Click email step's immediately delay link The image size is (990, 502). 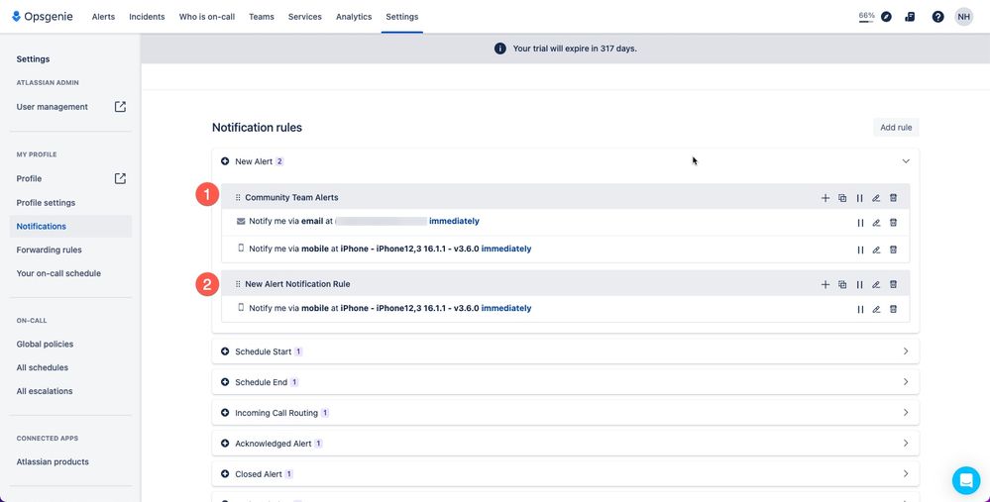[x=454, y=222]
